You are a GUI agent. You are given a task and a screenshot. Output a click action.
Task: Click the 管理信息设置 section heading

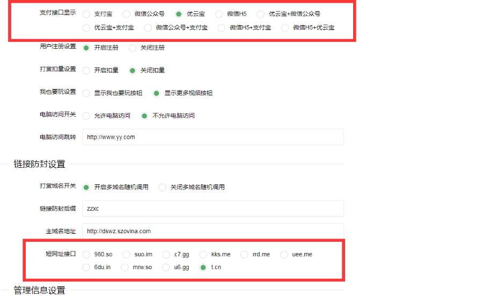point(39,290)
